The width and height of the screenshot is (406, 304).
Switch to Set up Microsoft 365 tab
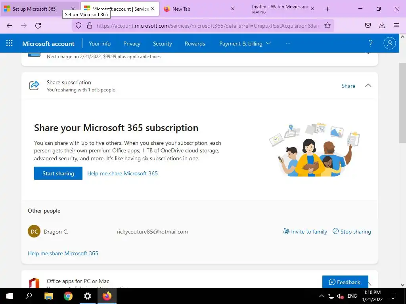40,9
